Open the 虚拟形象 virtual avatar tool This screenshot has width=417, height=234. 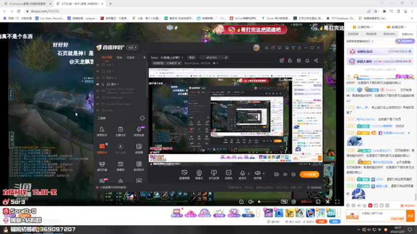pos(102,166)
